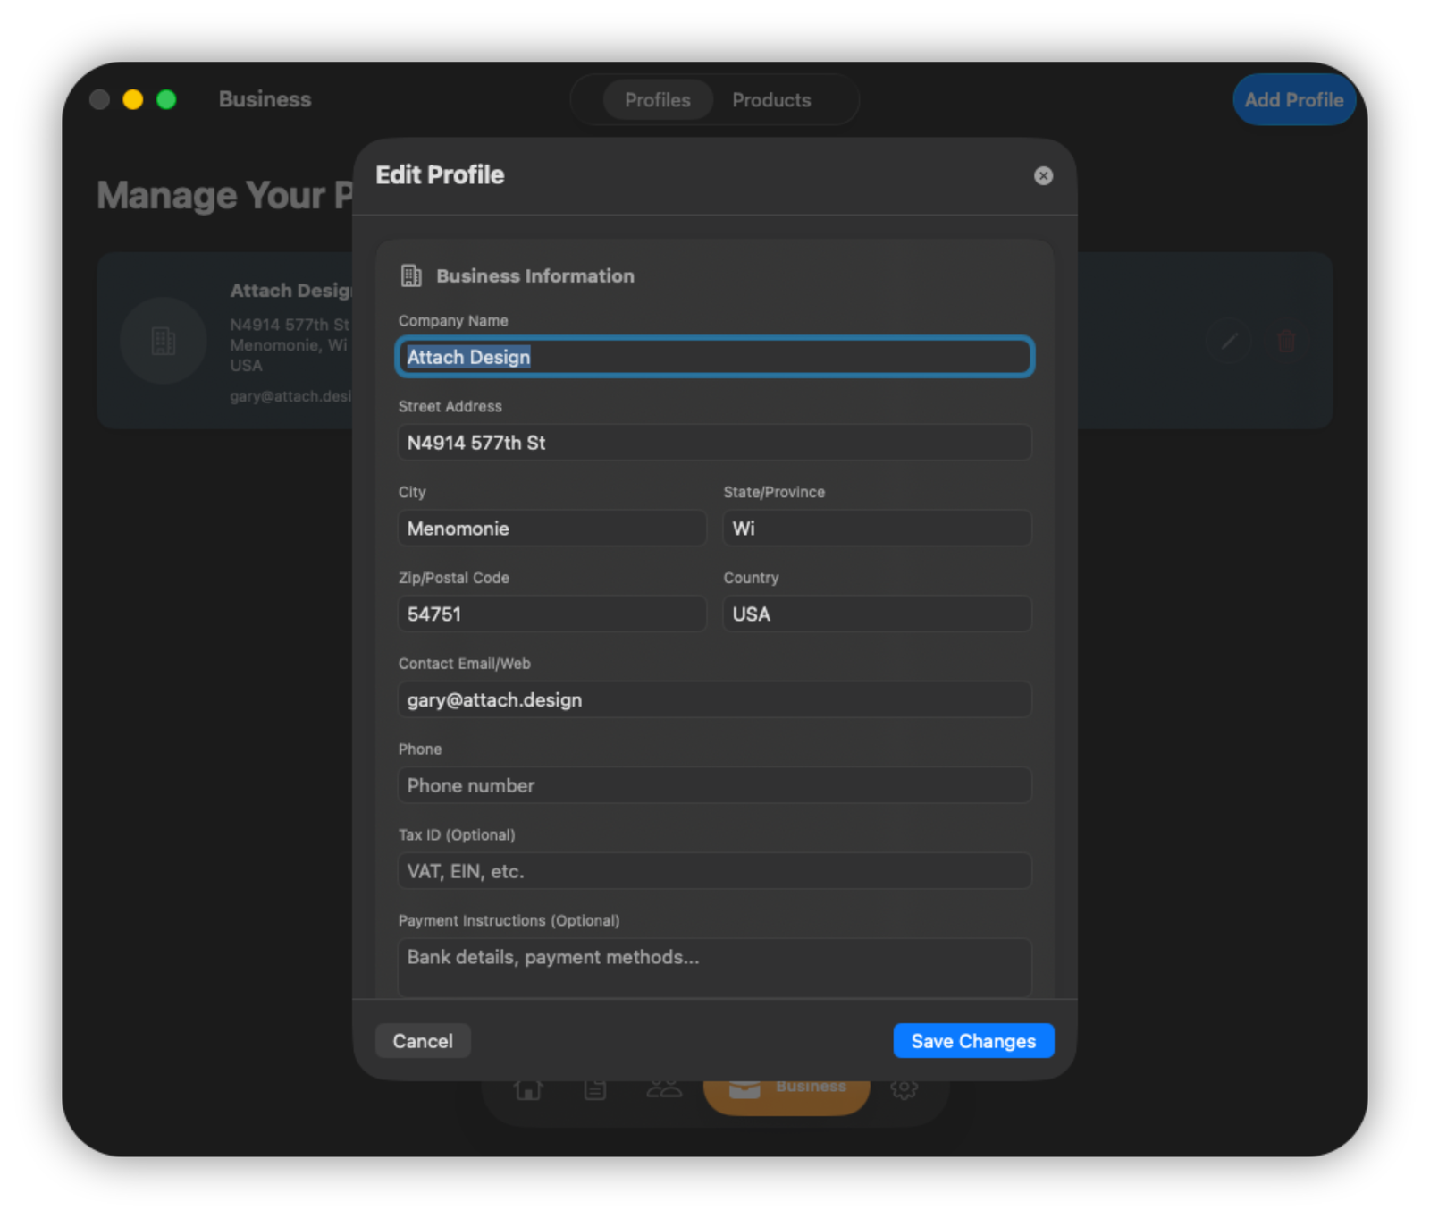The height and width of the screenshot is (1219, 1430).
Task: Click the Payment Instructions text area
Action: [x=713, y=966]
